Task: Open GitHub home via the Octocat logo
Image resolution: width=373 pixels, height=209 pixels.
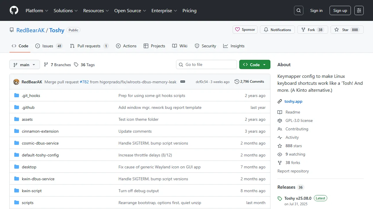Action: coord(14,10)
